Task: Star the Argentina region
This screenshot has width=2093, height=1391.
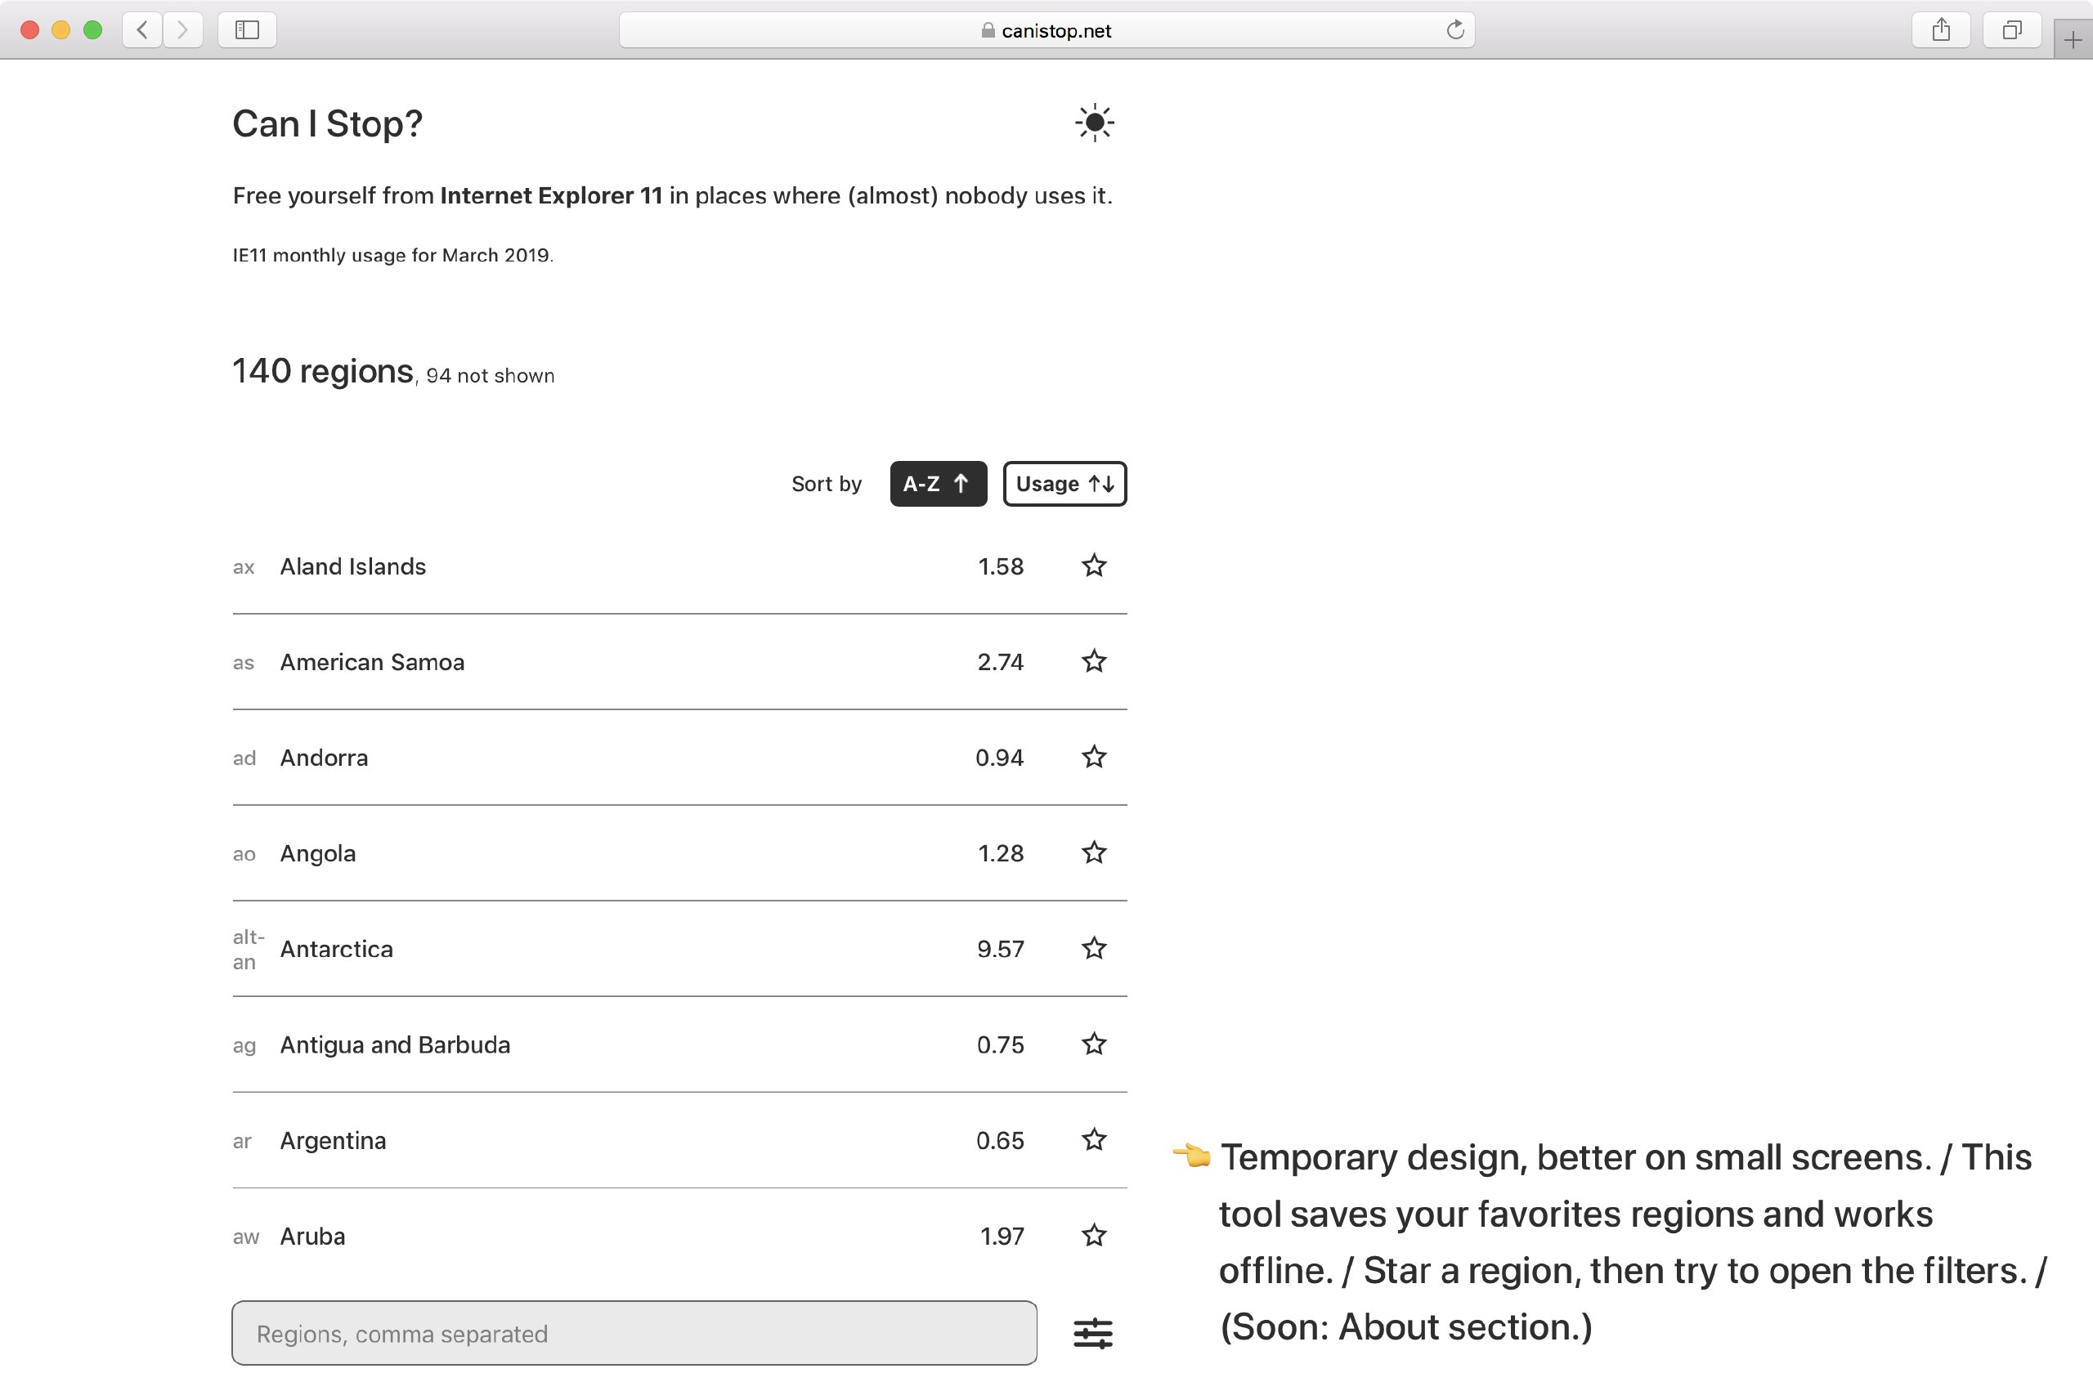Action: tap(1094, 1140)
